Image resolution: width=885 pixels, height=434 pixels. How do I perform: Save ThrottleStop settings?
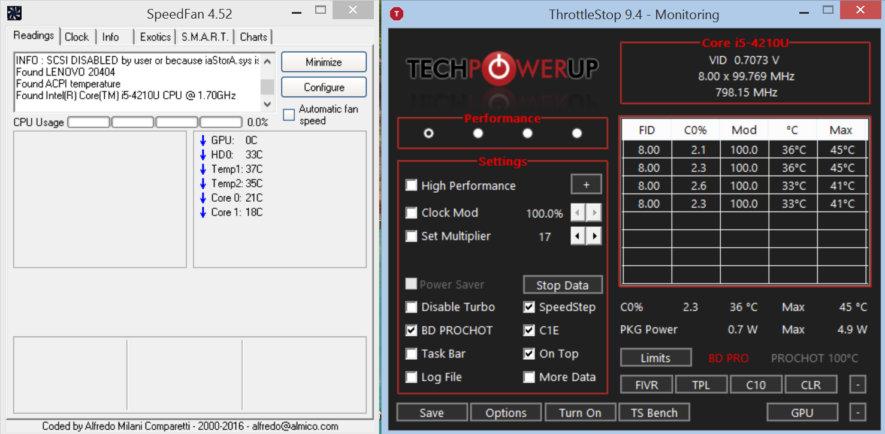tap(432, 412)
